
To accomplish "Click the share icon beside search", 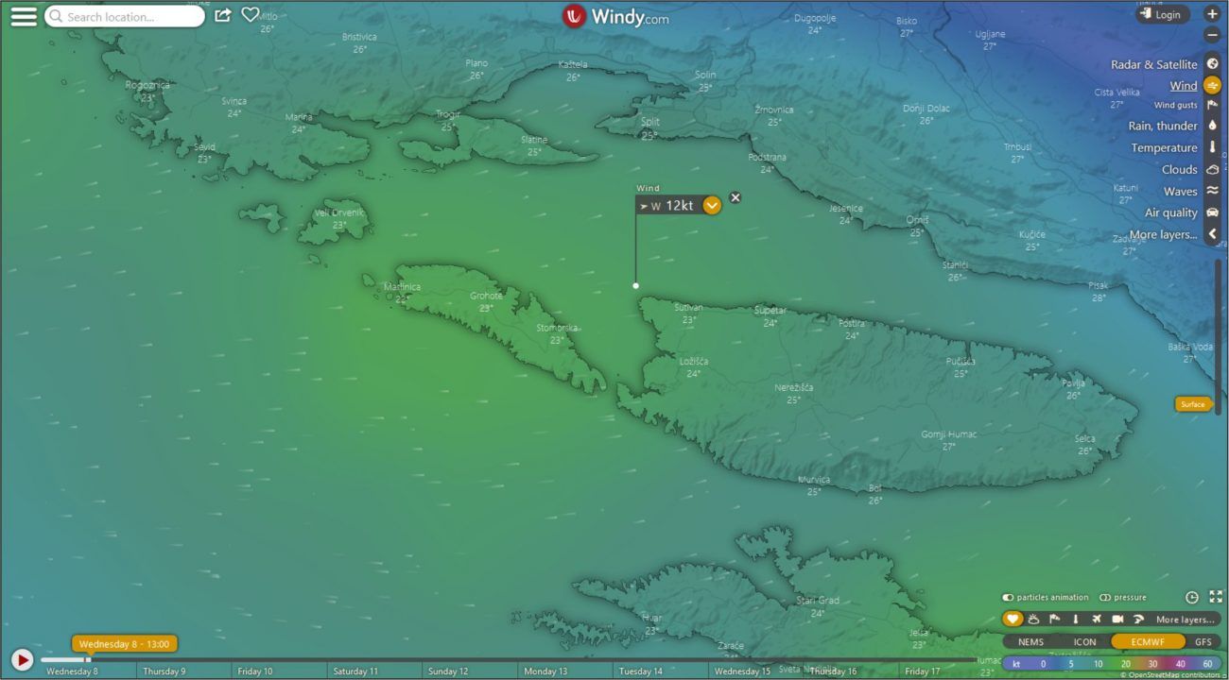I will (223, 15).
